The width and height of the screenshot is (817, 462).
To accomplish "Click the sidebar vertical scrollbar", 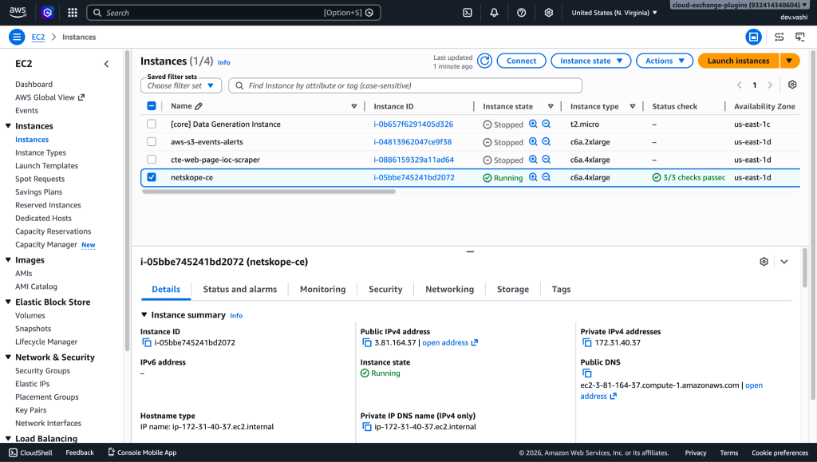I will click(x=127, y=200).
